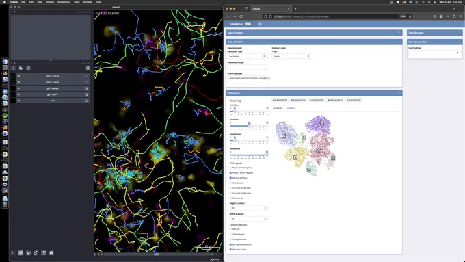The width and height of the screenshot is (465, 262).
Task: Enable the Change scale checkbox
Action: [x=230, y=183]
